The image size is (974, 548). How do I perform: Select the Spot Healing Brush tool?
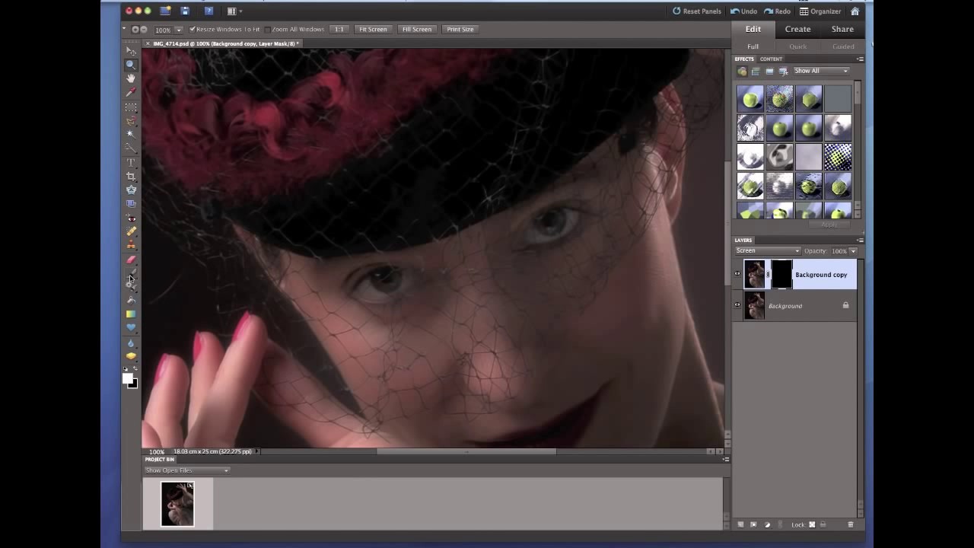click(131, 231)
